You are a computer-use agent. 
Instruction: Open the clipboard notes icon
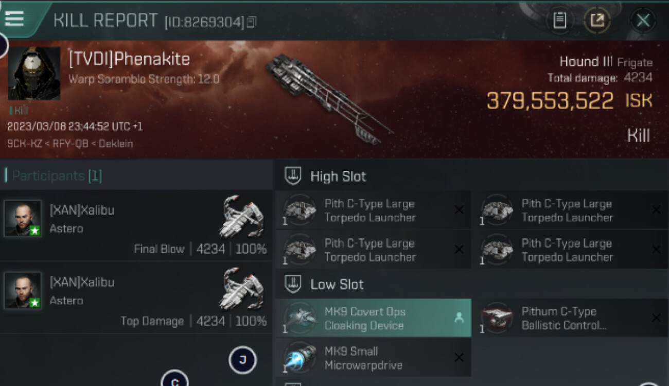coord(559,21)
